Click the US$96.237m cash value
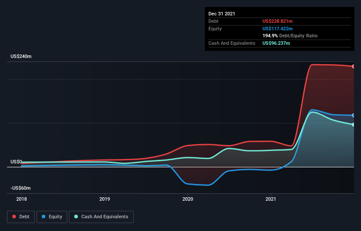The image size is (361, 231). coord(276,43)
